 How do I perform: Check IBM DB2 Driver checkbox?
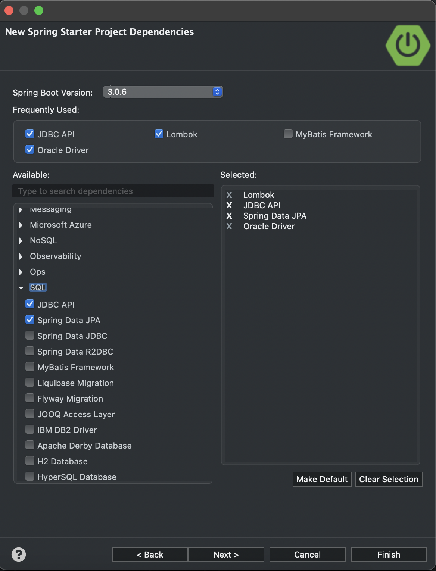pyautogui.click(x=30, y=429)
